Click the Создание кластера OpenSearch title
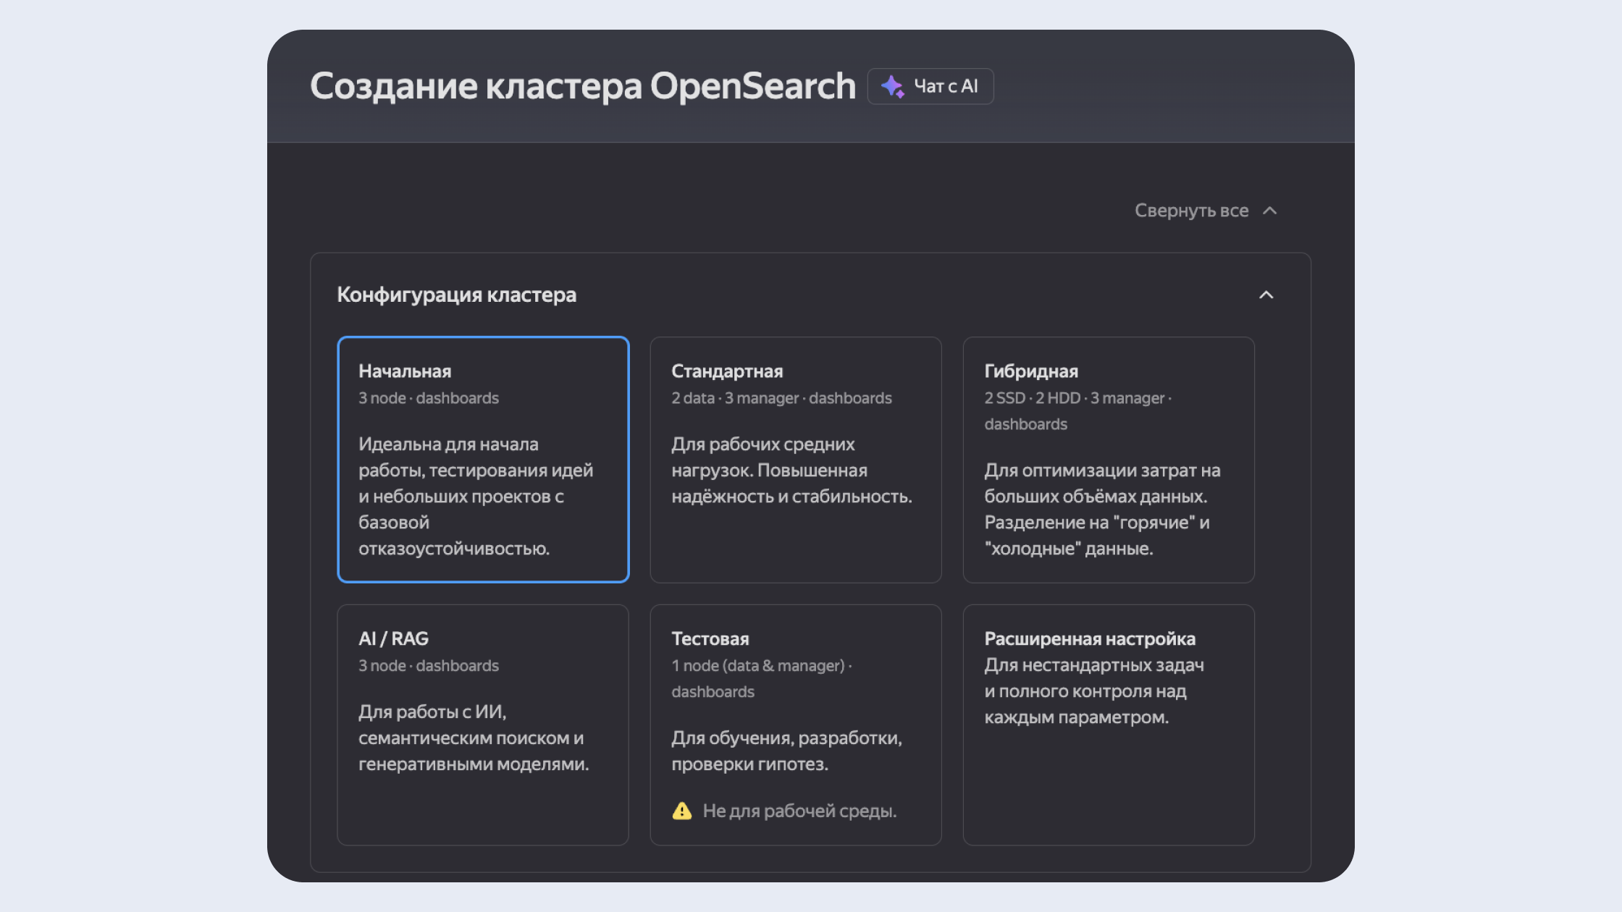Viewport: 1622px width, 912px height. [x=583, y=86]
